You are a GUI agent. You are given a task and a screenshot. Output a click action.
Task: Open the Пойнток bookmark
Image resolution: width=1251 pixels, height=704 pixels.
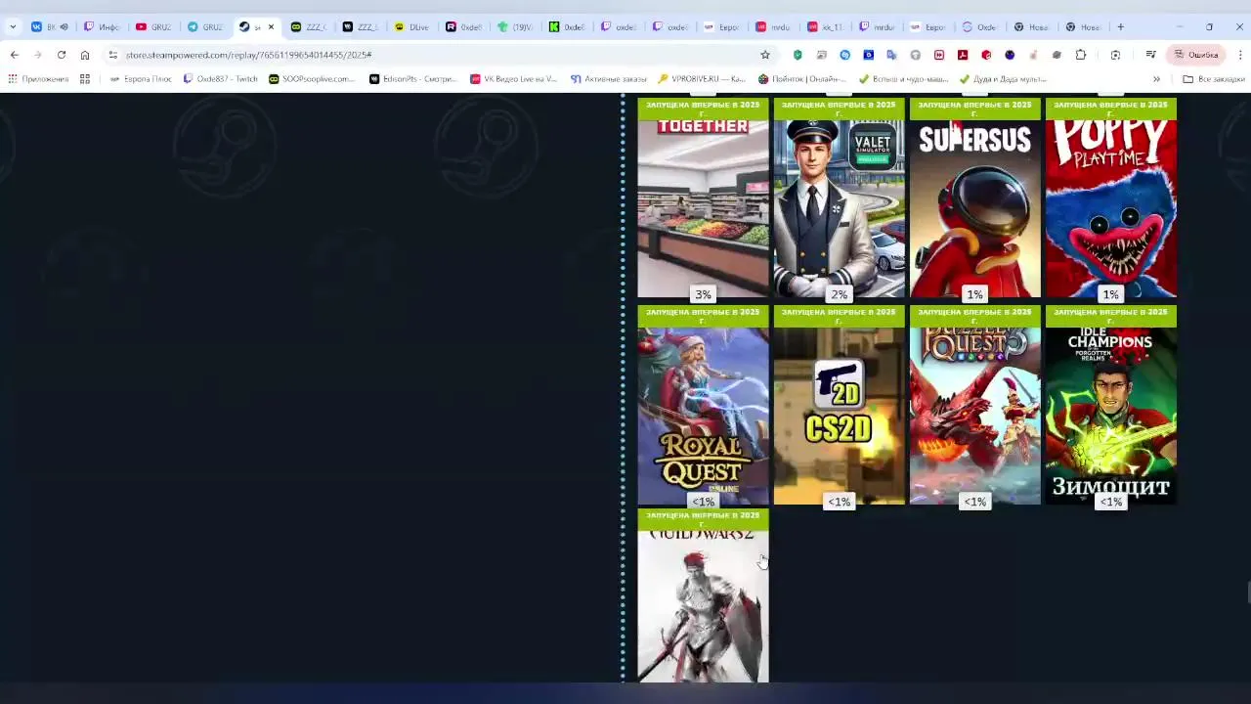[802, 79]
